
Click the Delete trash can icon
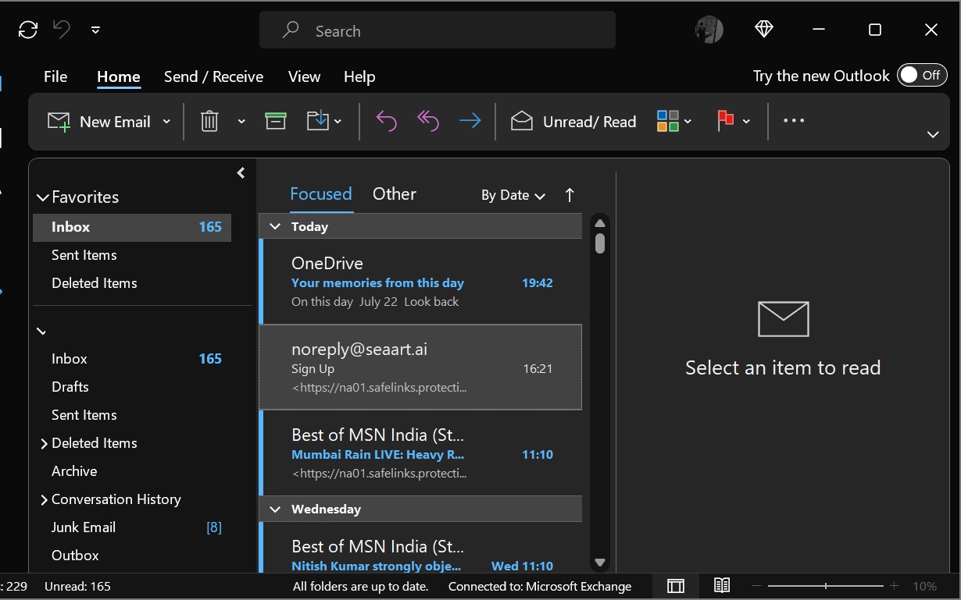coord(209,122)
